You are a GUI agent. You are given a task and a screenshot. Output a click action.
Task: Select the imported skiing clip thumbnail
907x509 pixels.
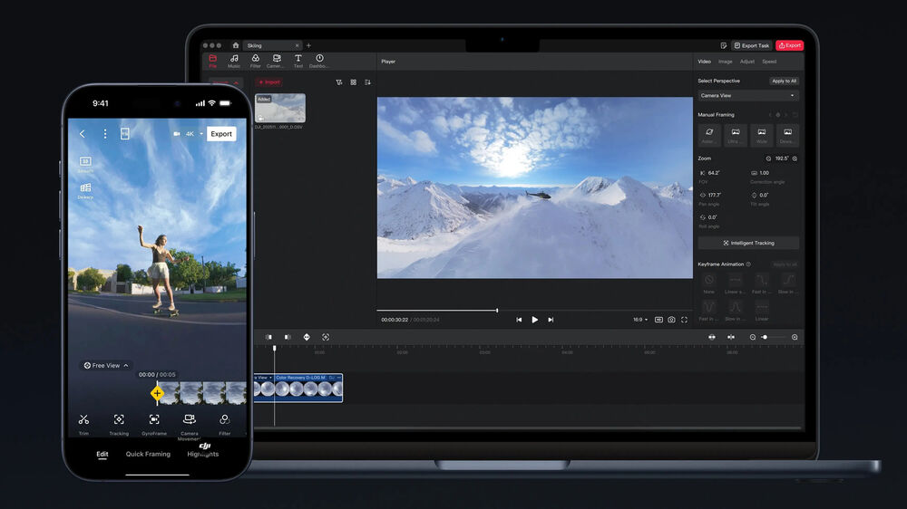pos(280,108)
